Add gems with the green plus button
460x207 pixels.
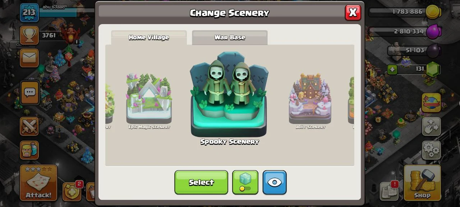392,69
